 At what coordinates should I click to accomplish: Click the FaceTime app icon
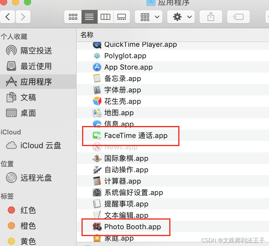click(97, 135)
